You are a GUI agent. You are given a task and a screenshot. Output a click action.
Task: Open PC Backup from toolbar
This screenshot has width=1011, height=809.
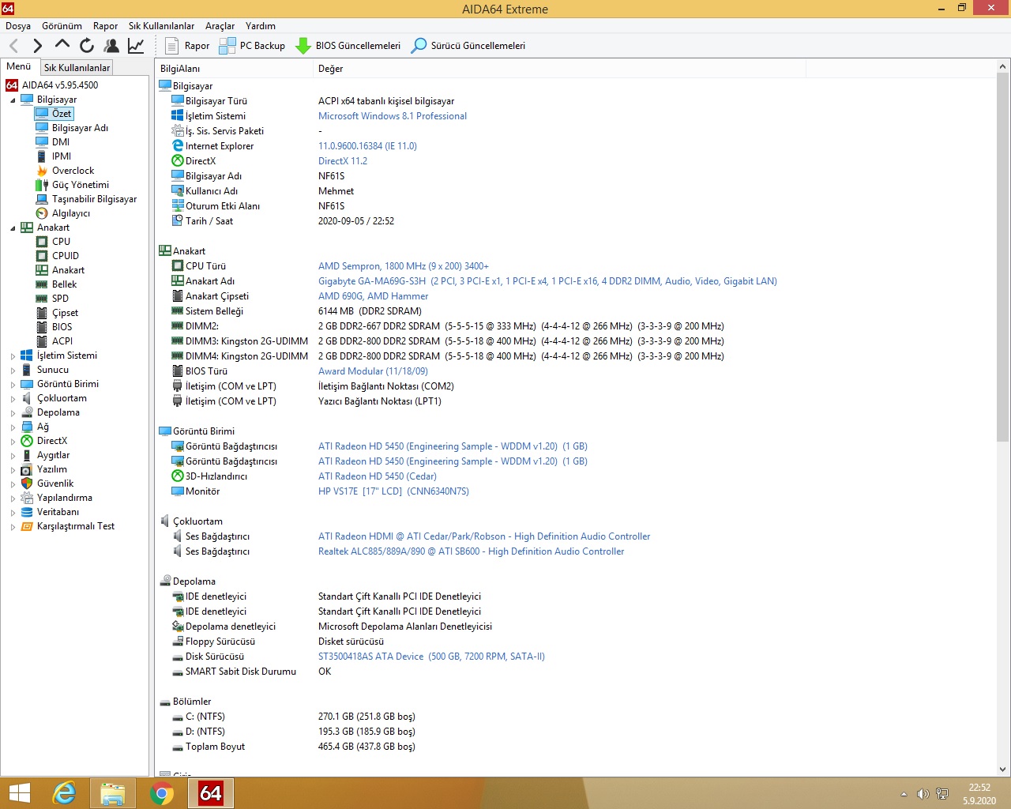tap(252, 46)
